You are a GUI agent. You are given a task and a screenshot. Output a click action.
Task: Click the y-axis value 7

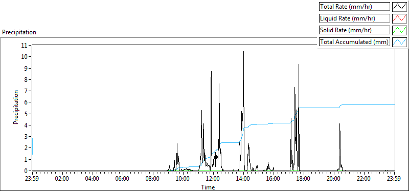click(x=26, y=91)
